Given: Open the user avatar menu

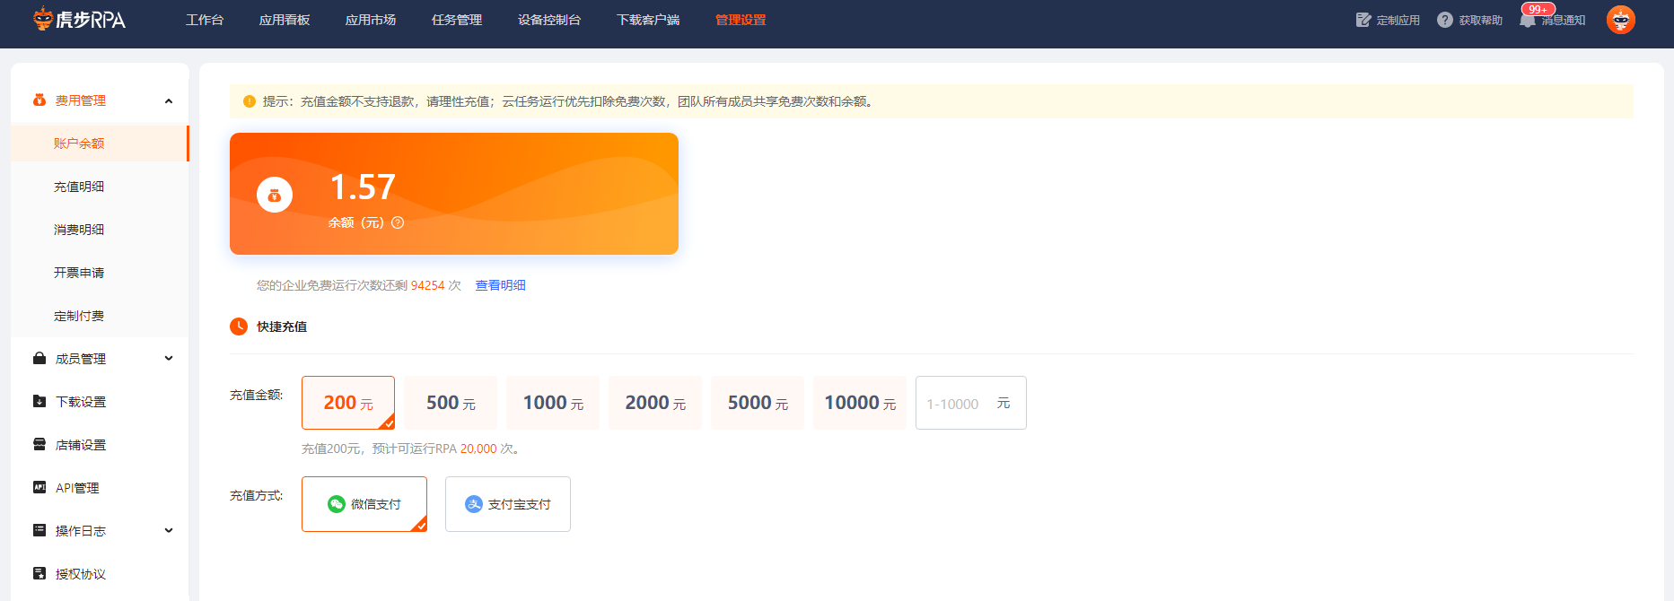Looking at the screenshot, I should click(x=1621, y=20).
